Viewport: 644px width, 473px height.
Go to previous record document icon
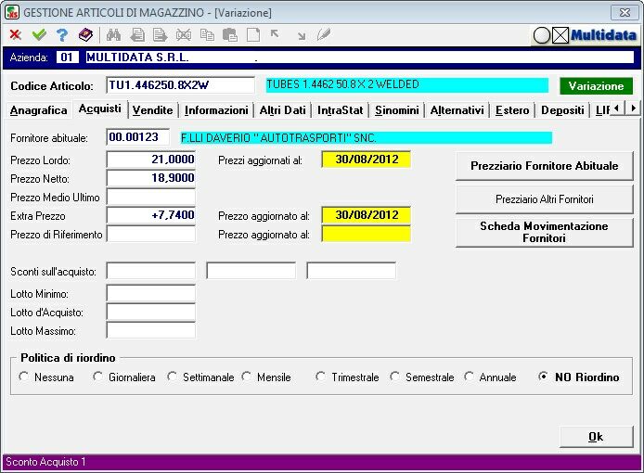coord(137,35)
